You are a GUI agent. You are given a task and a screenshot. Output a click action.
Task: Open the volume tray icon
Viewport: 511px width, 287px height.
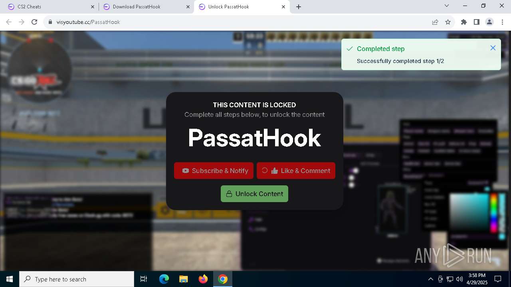point(460,279)
